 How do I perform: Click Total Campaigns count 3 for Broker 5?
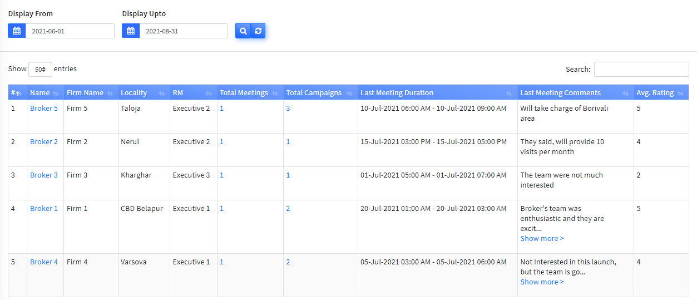pyautogui.click(x=288, y=109)
